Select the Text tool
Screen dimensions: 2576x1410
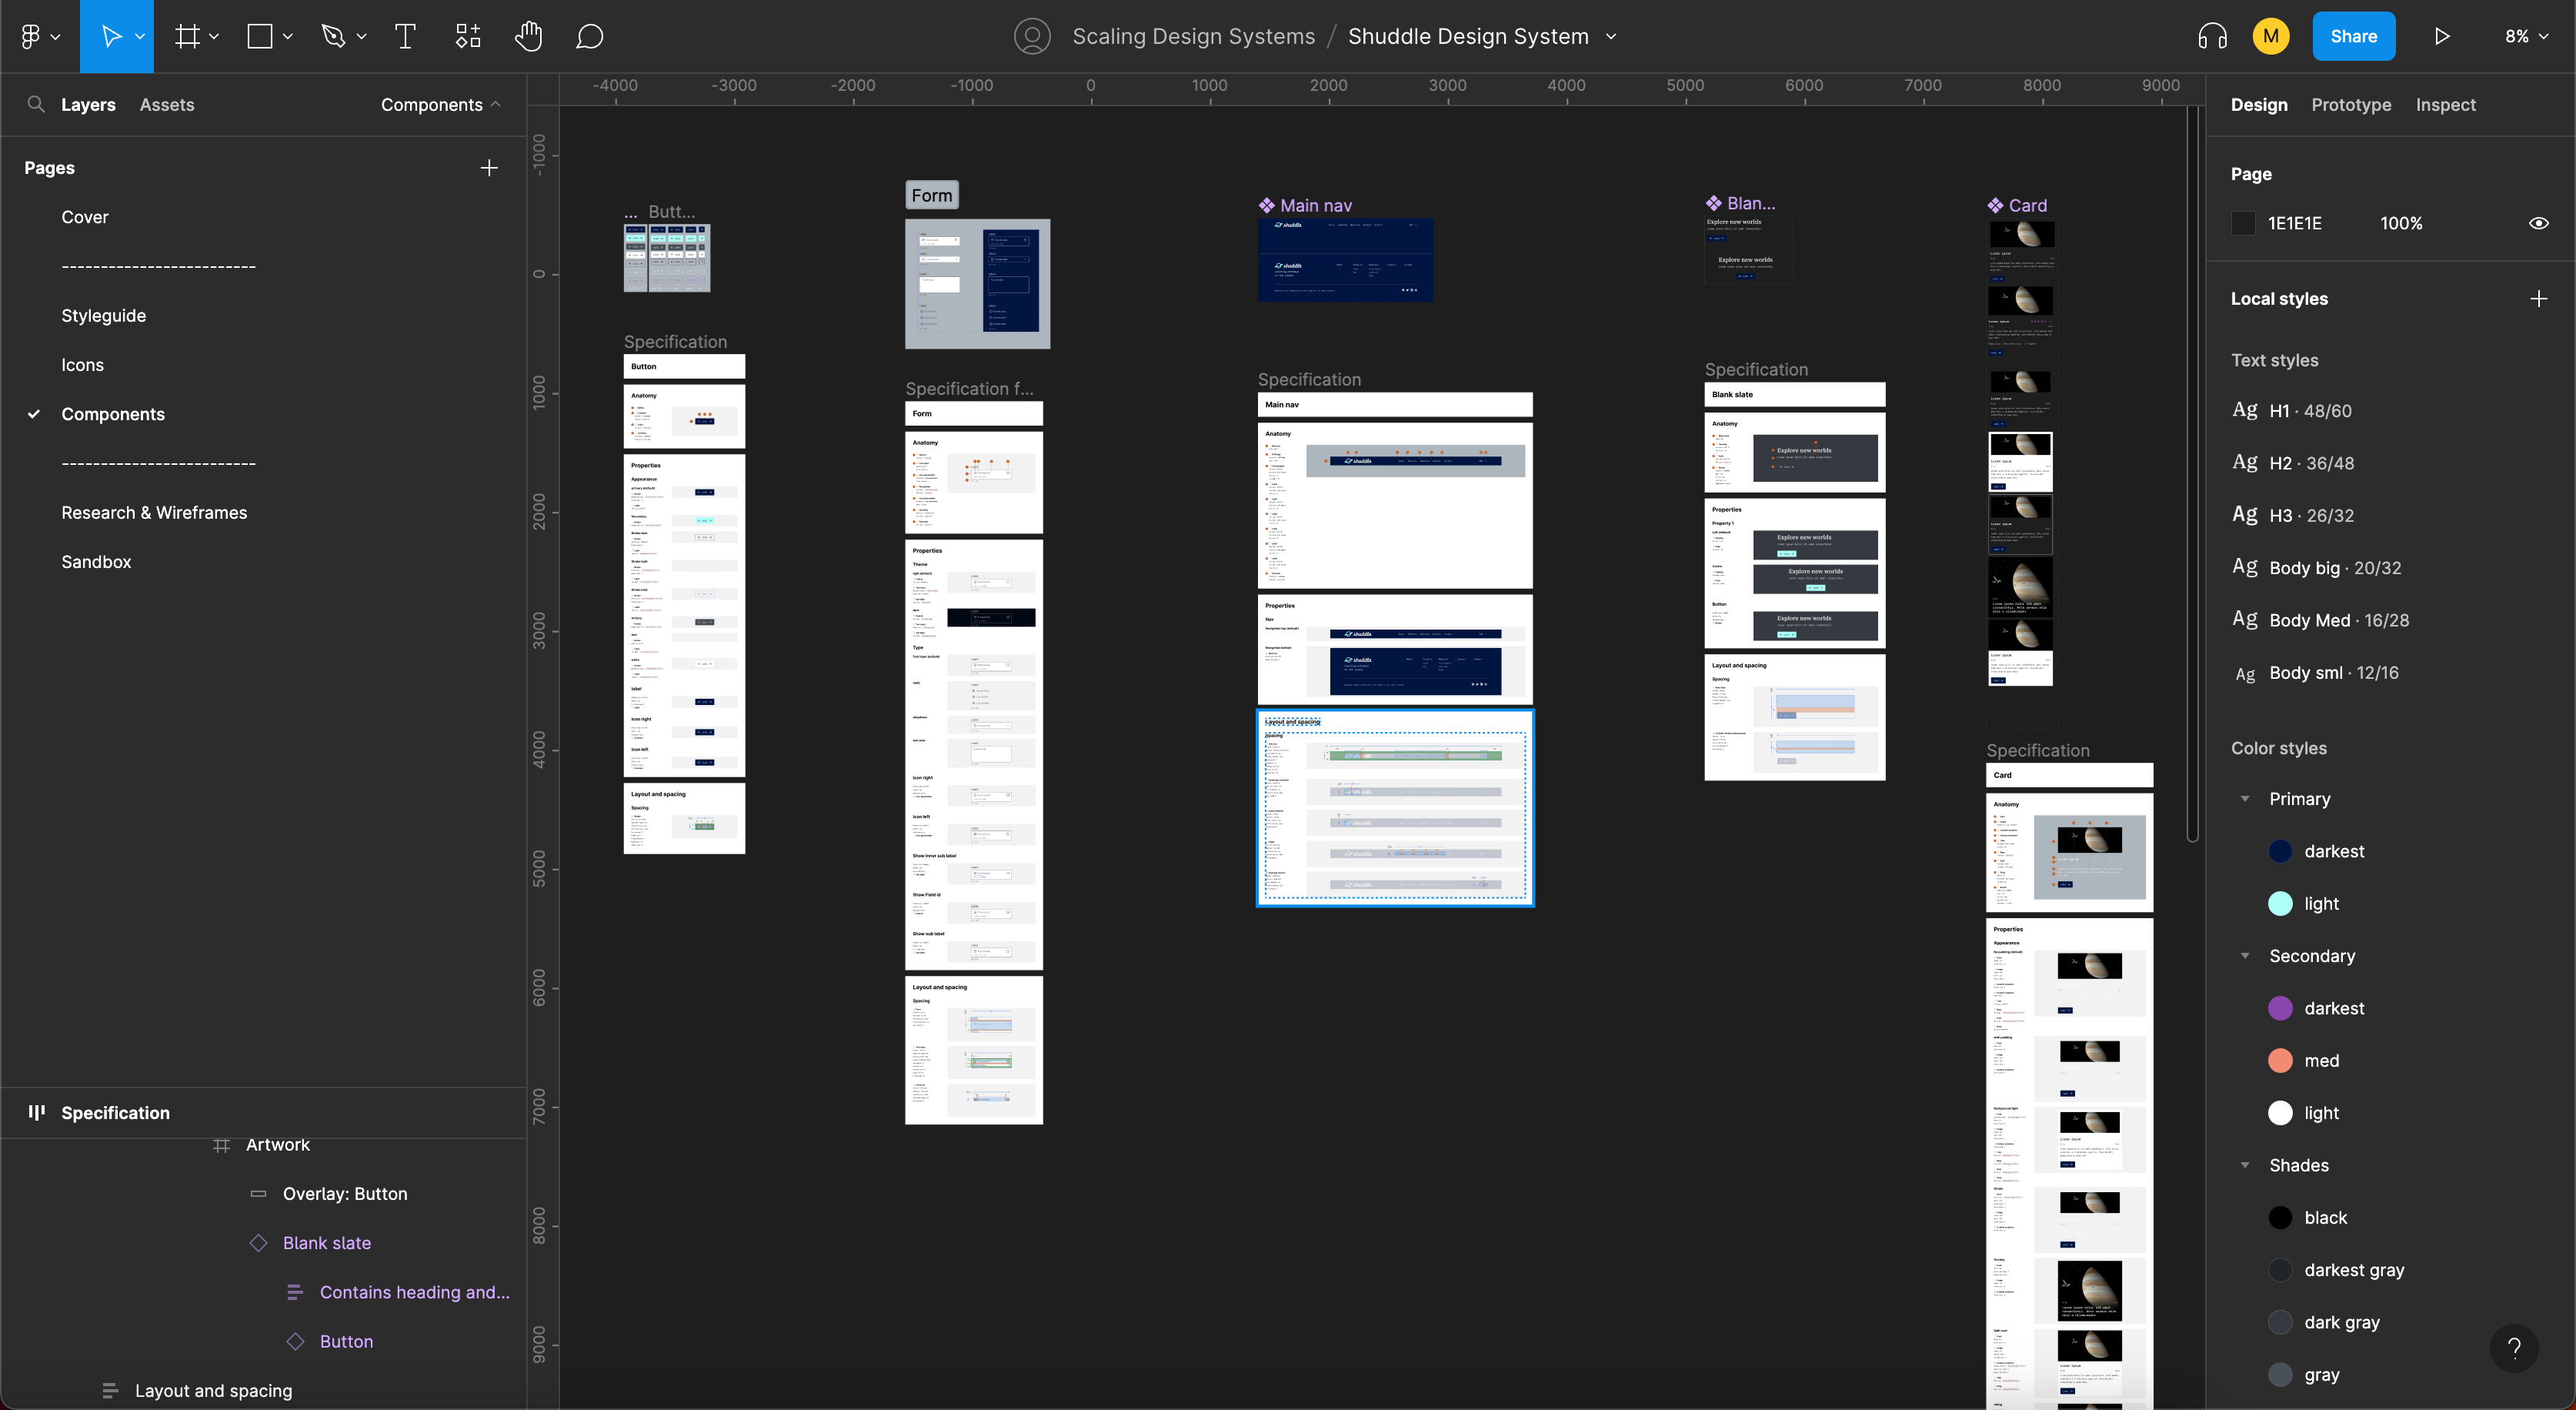pyautogui.click(x=405, y=37)
